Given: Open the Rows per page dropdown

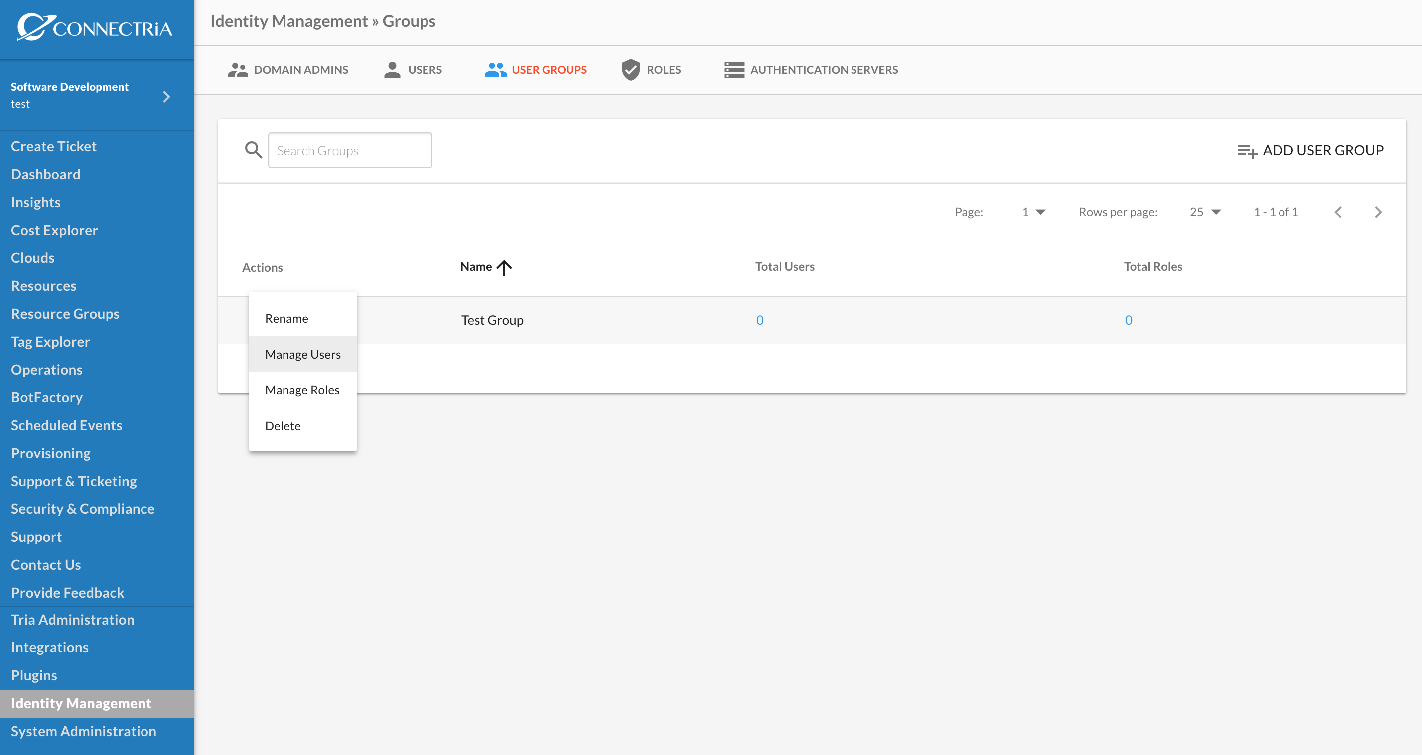Looking at the screenshot, I should 1205,212.
